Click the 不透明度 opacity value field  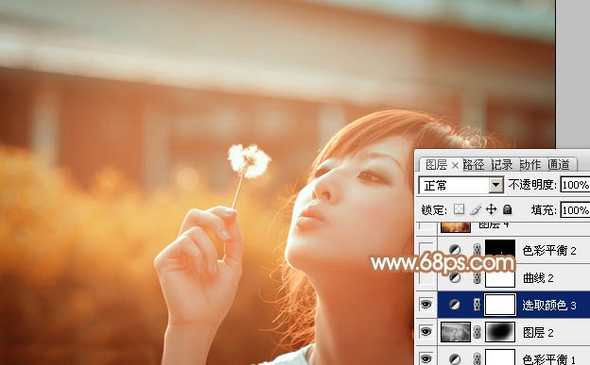click(575, 185)
